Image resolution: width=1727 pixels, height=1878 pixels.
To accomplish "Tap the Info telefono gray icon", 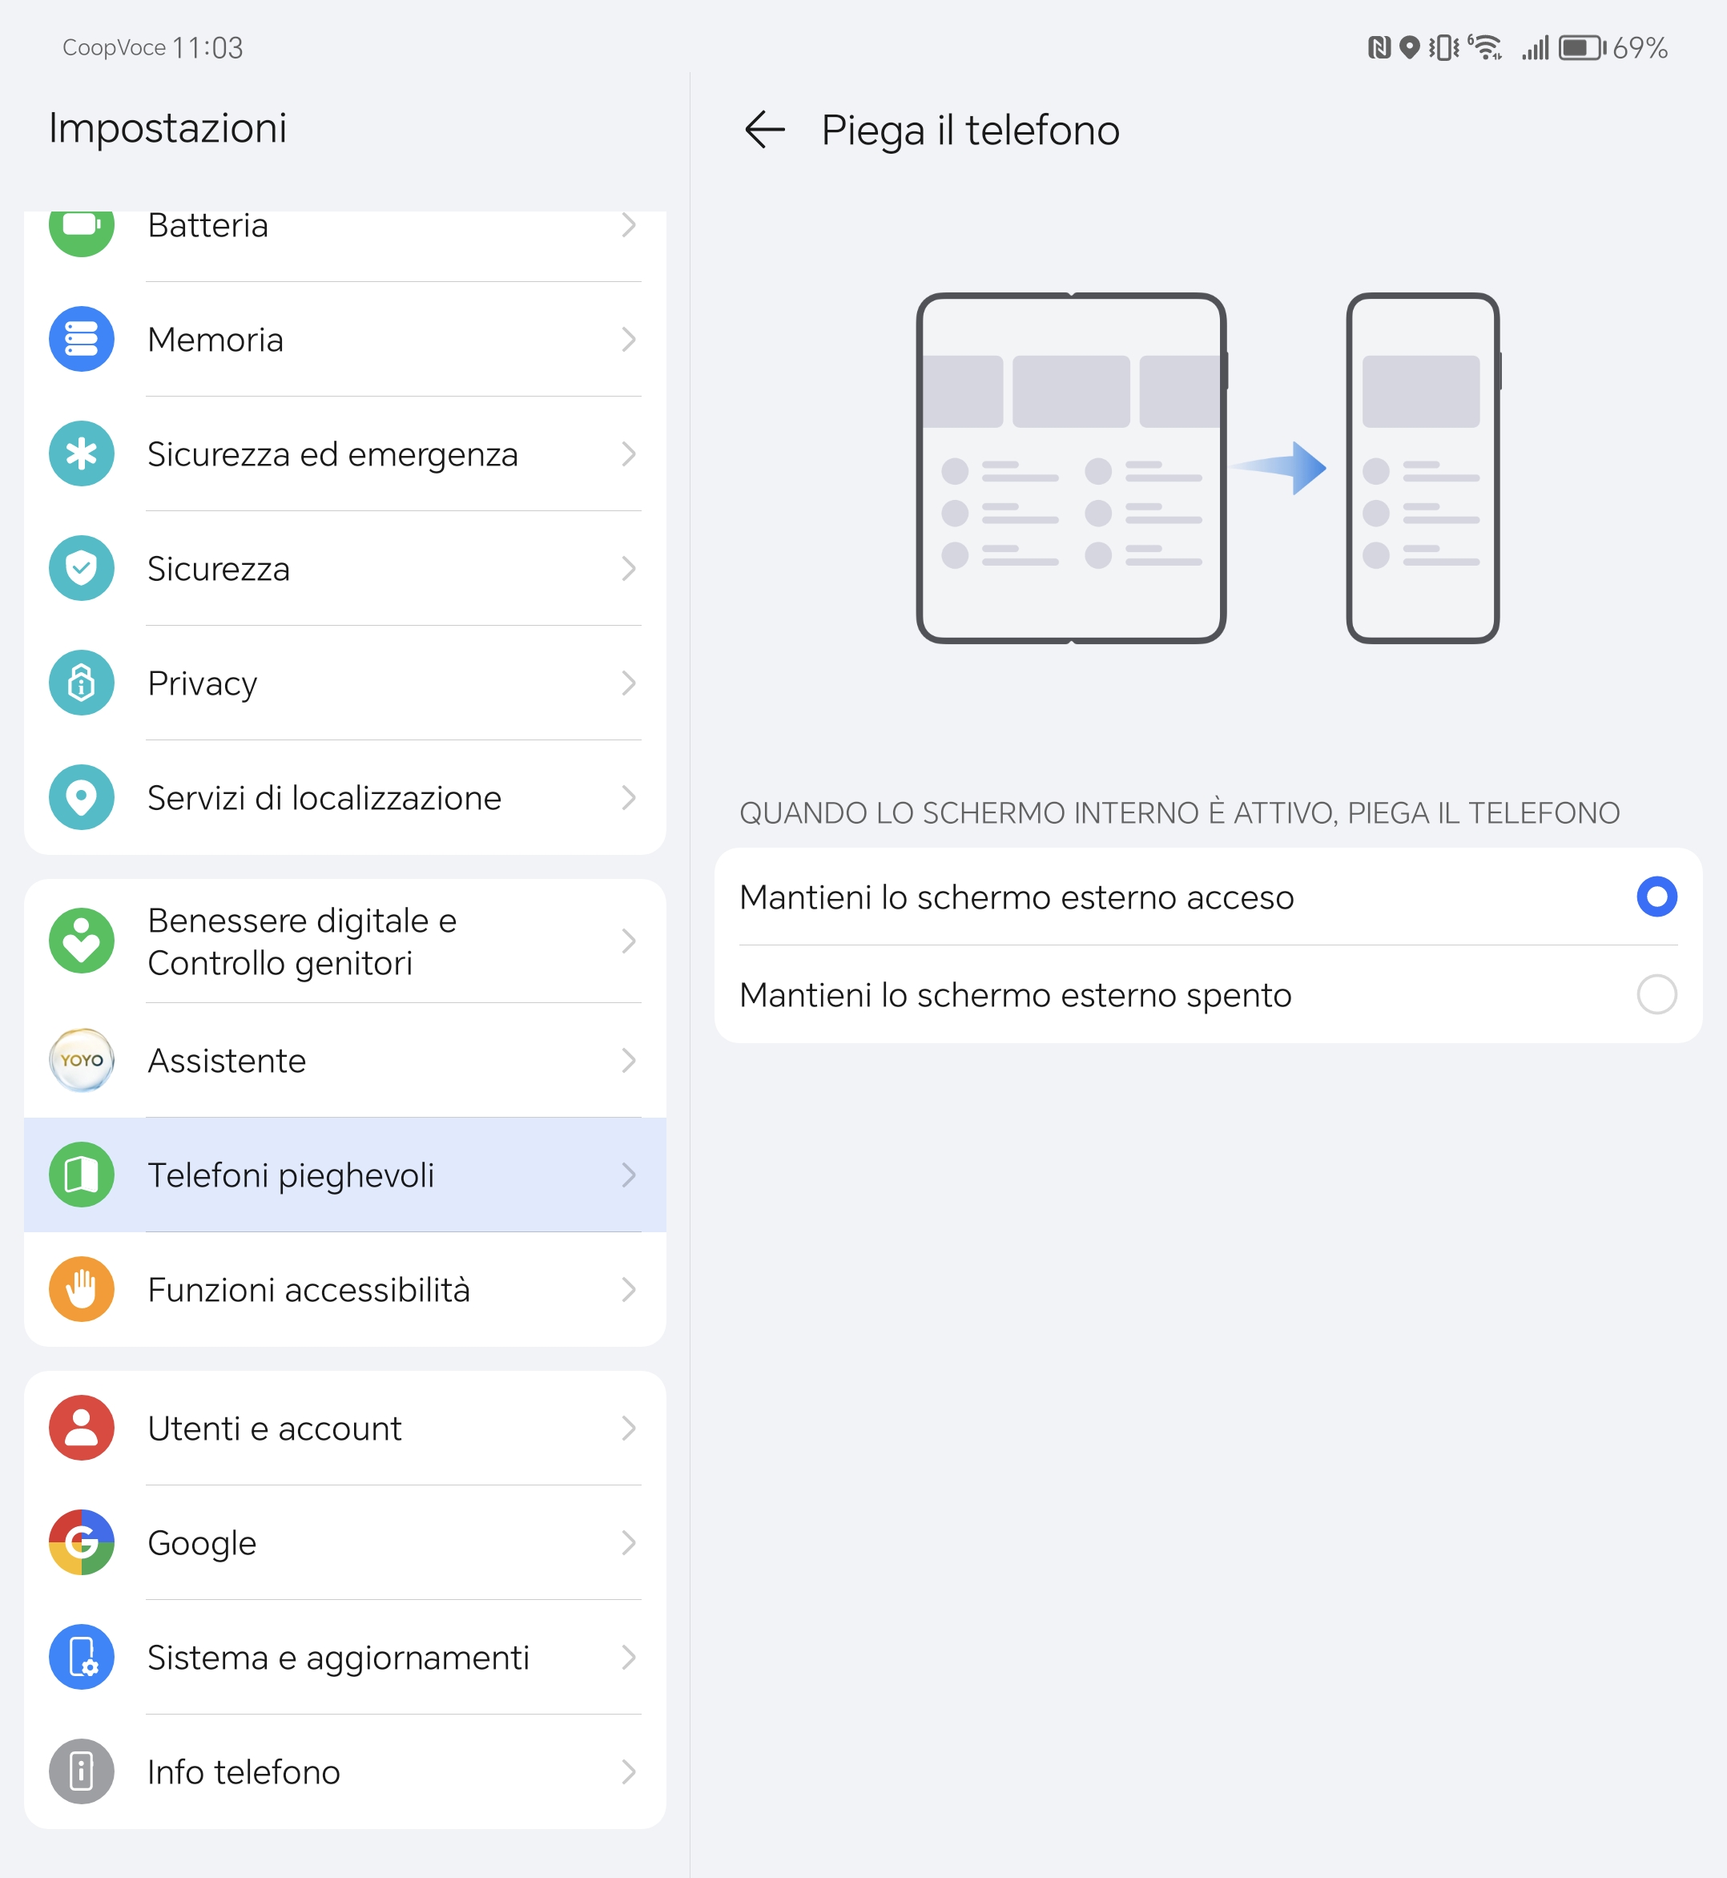I will pyautogui.click(x=82, y=1771).
